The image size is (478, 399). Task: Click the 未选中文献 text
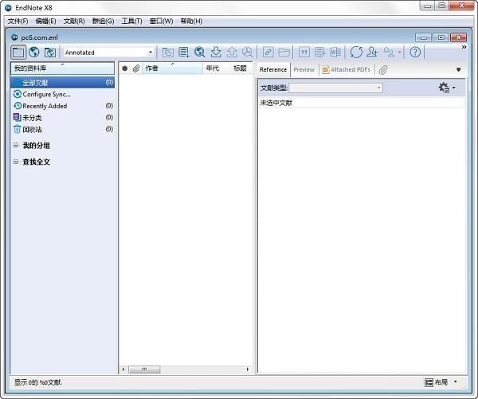point(276,103)
